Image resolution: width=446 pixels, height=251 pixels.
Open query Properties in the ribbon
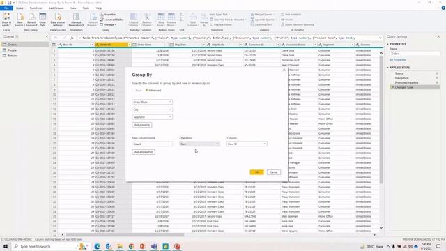[x=108, y=14]
